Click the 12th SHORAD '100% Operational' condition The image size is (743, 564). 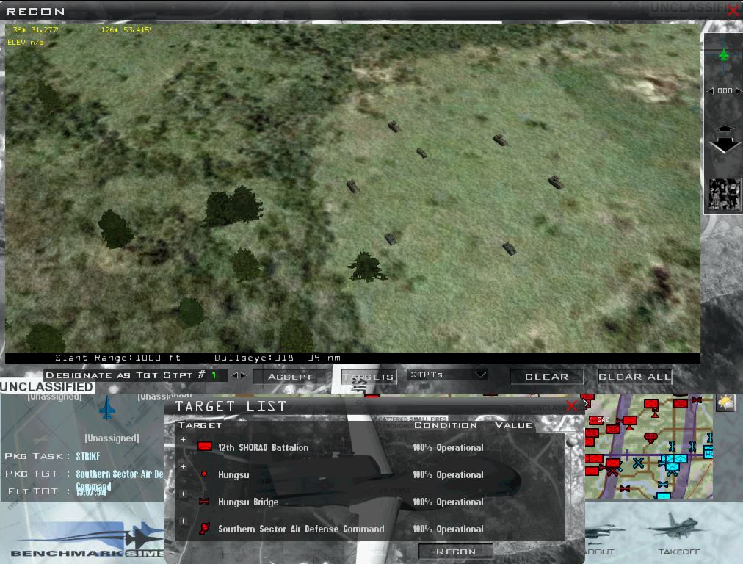click(448, 447)
